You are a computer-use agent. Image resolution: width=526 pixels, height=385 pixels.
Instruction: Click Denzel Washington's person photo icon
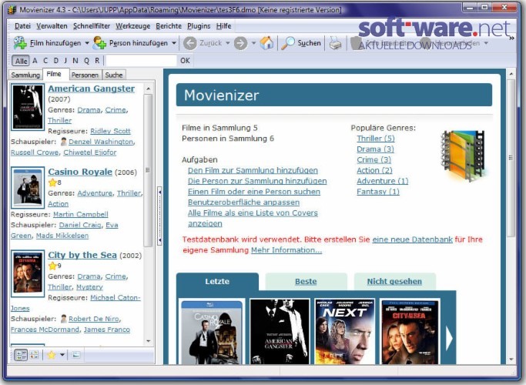[x=63, y=142]
